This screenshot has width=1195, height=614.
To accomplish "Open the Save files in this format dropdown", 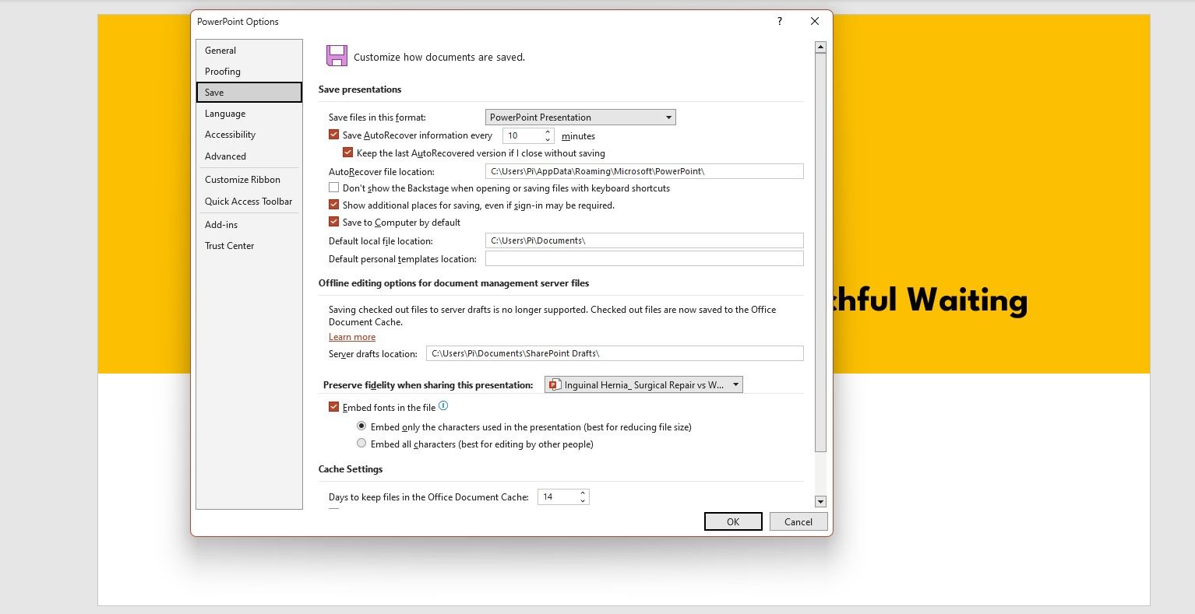I will coord(580,118).
